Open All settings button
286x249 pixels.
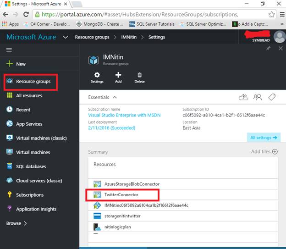click(264, 137)
